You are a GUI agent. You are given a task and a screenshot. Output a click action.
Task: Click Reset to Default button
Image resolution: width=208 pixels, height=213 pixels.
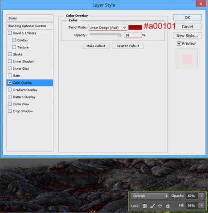point(128,46)
